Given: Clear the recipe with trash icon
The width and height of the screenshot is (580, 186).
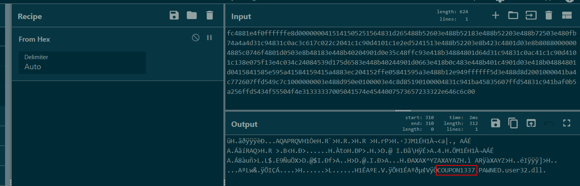Looking at the screenshot, I should 210,16.
